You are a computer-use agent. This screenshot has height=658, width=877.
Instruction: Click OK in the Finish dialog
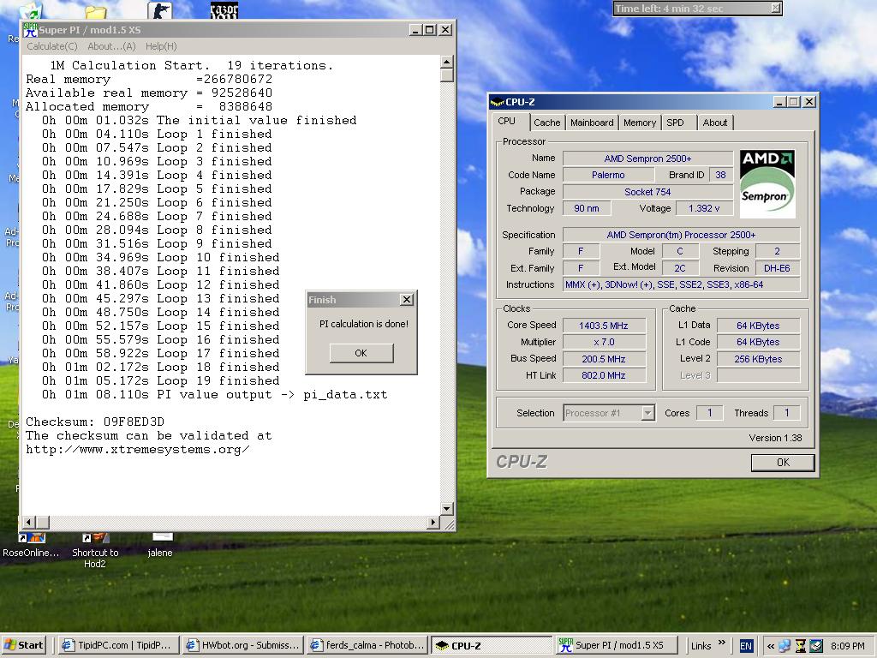[x=361, y=353]
